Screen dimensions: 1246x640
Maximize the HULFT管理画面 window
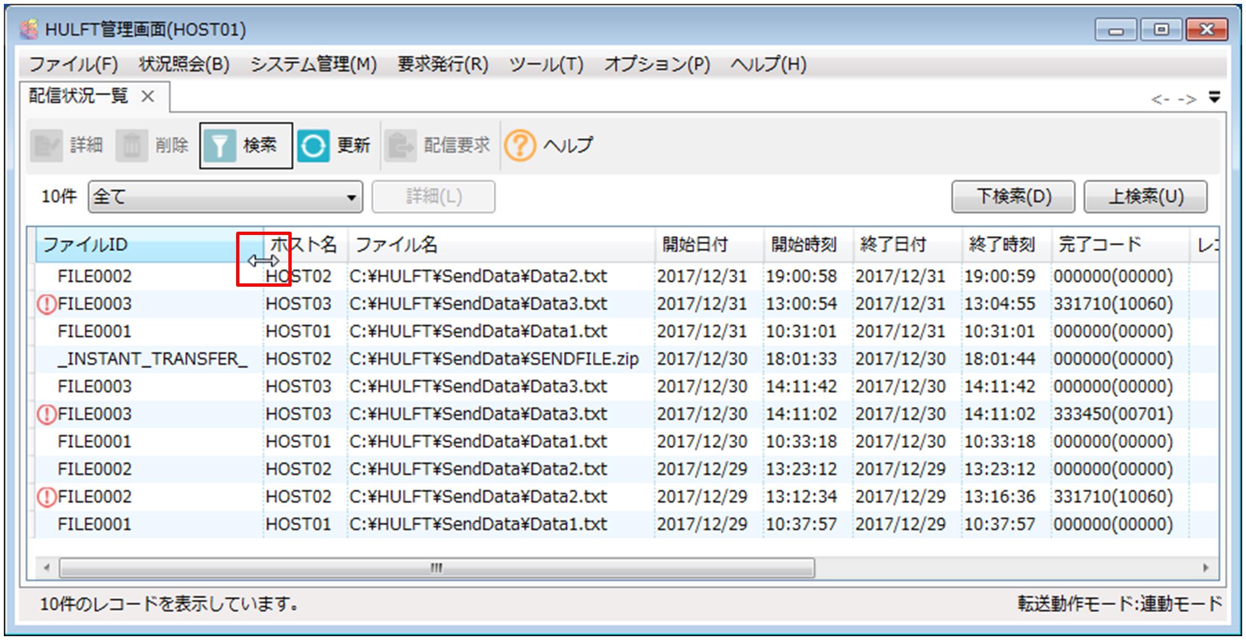pos(1161,30)
